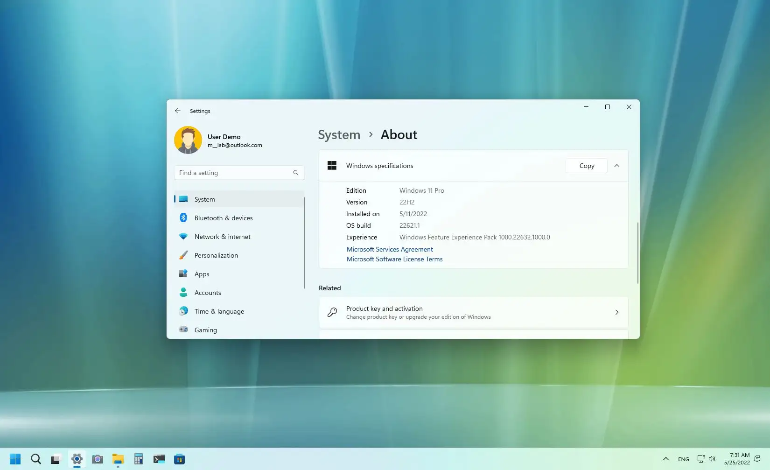Image resolution: width=770 pixels, height=470 pixels.
Task: Click the Version value 22H2
Action: coord(407,202)
